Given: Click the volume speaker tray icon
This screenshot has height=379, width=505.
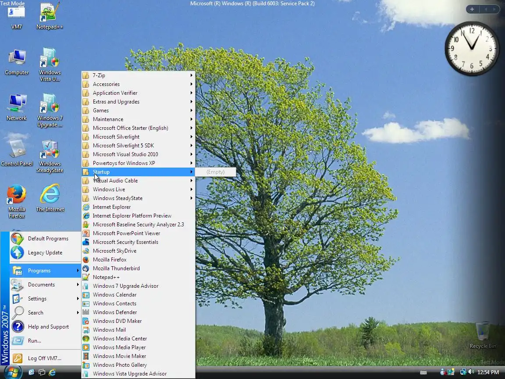Looking at the screenshot, I should pyautogui.click(x=471, y=372).
